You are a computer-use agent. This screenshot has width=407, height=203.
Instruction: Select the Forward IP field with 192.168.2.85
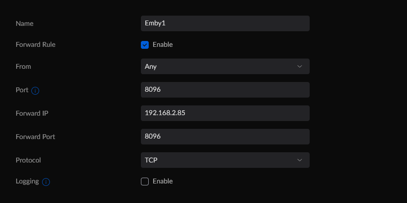225,113
